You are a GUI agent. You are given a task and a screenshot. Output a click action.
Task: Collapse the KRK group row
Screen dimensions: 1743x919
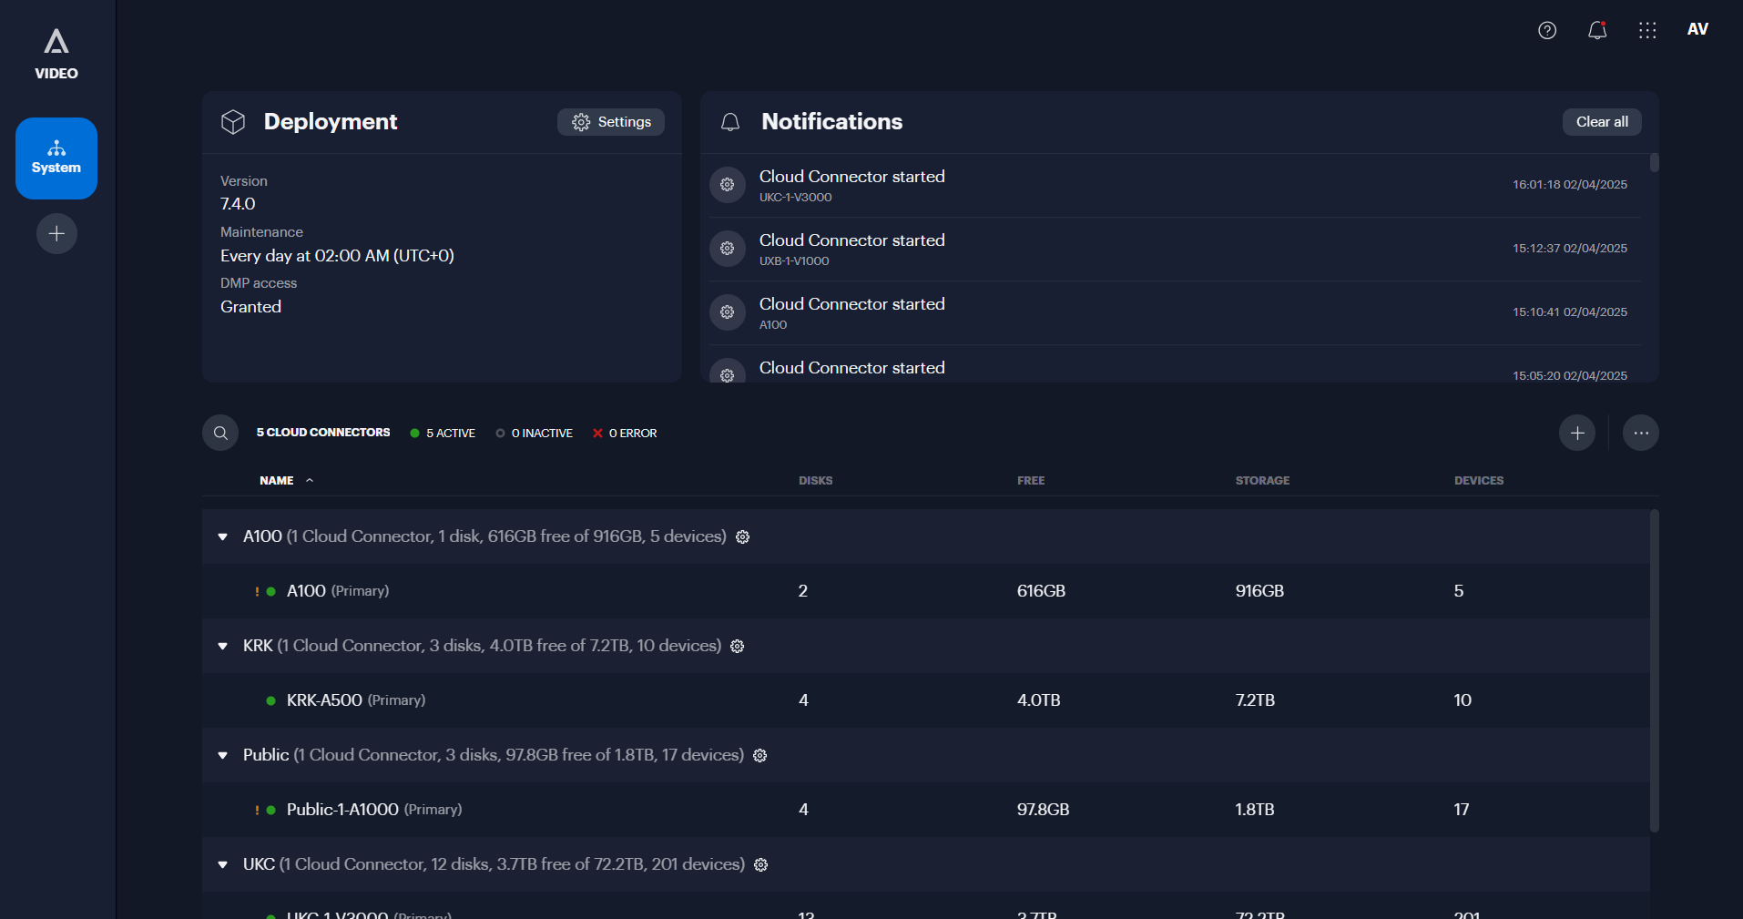(x=223, y=647)
